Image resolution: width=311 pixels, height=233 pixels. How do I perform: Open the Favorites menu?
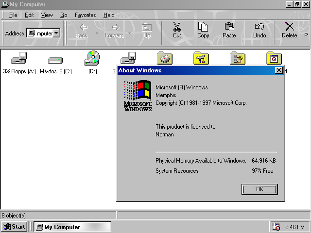point(85,15)
